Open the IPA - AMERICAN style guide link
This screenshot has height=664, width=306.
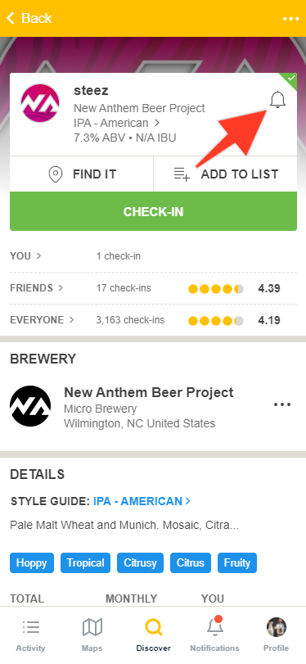pyautogui.click(x=142, y=501)
